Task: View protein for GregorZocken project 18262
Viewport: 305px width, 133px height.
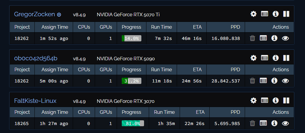Action: 285,38
